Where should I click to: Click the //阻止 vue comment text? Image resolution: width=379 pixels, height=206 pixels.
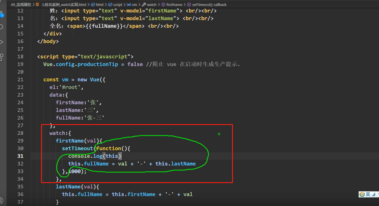194,64
